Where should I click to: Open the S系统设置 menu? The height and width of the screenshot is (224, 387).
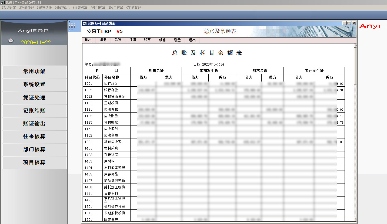tap(9, 8)
